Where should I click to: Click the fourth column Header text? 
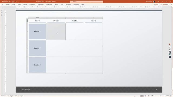[93, 21]
